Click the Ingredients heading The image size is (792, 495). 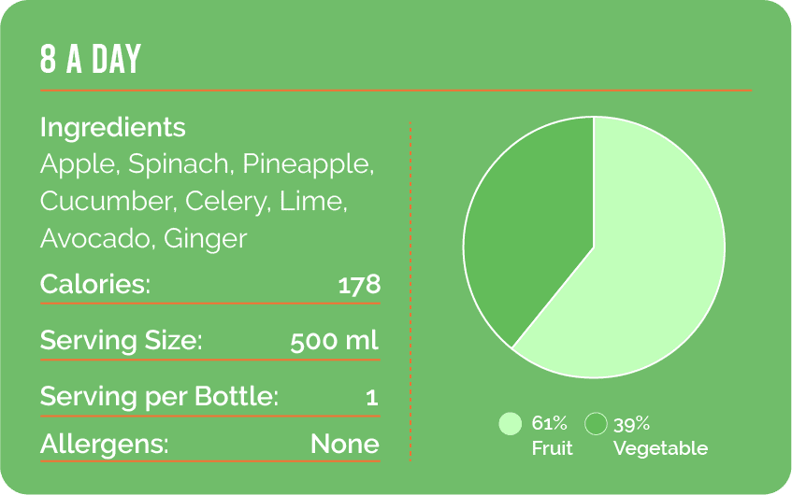click(x=113, y=127)
